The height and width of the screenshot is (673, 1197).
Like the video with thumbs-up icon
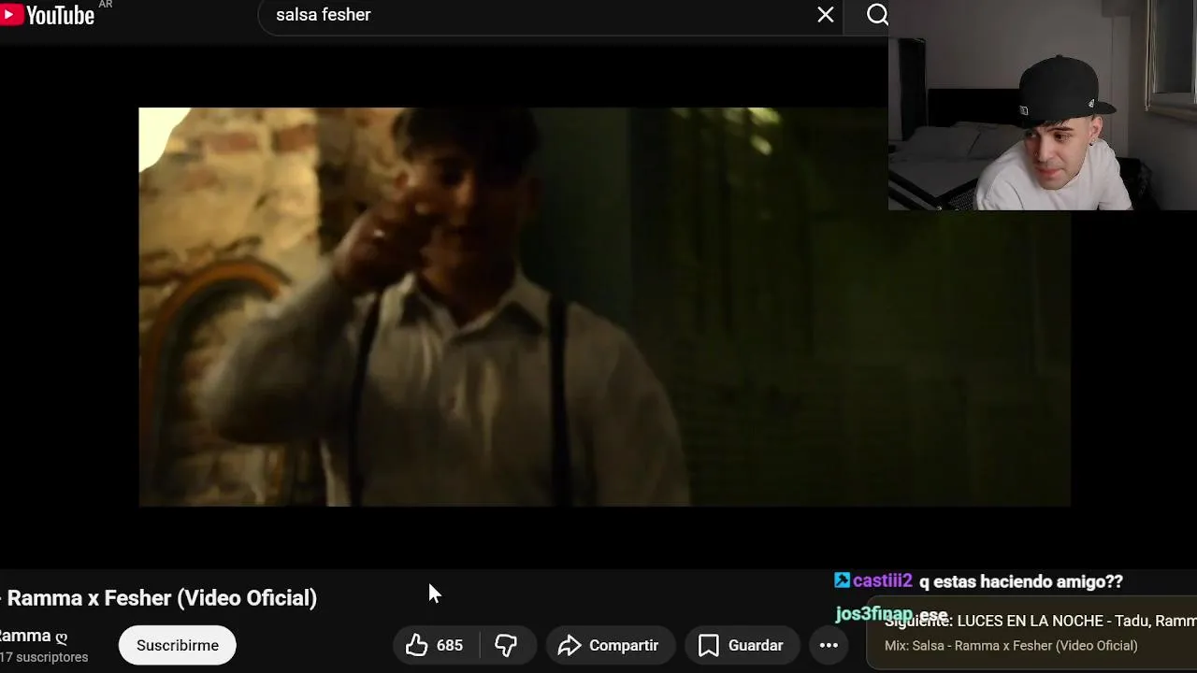(417, 645)
